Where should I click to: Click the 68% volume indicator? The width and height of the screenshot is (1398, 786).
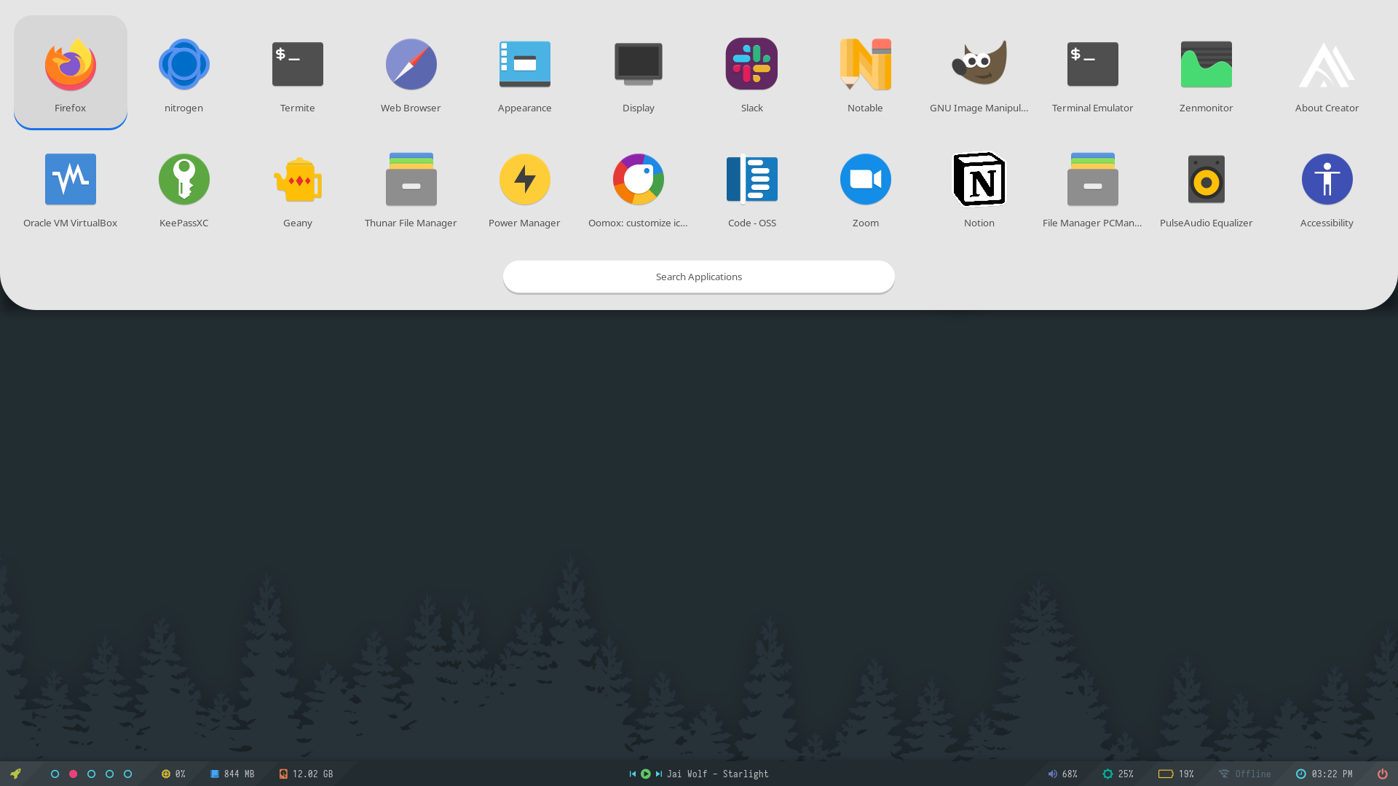point(1062,774)
